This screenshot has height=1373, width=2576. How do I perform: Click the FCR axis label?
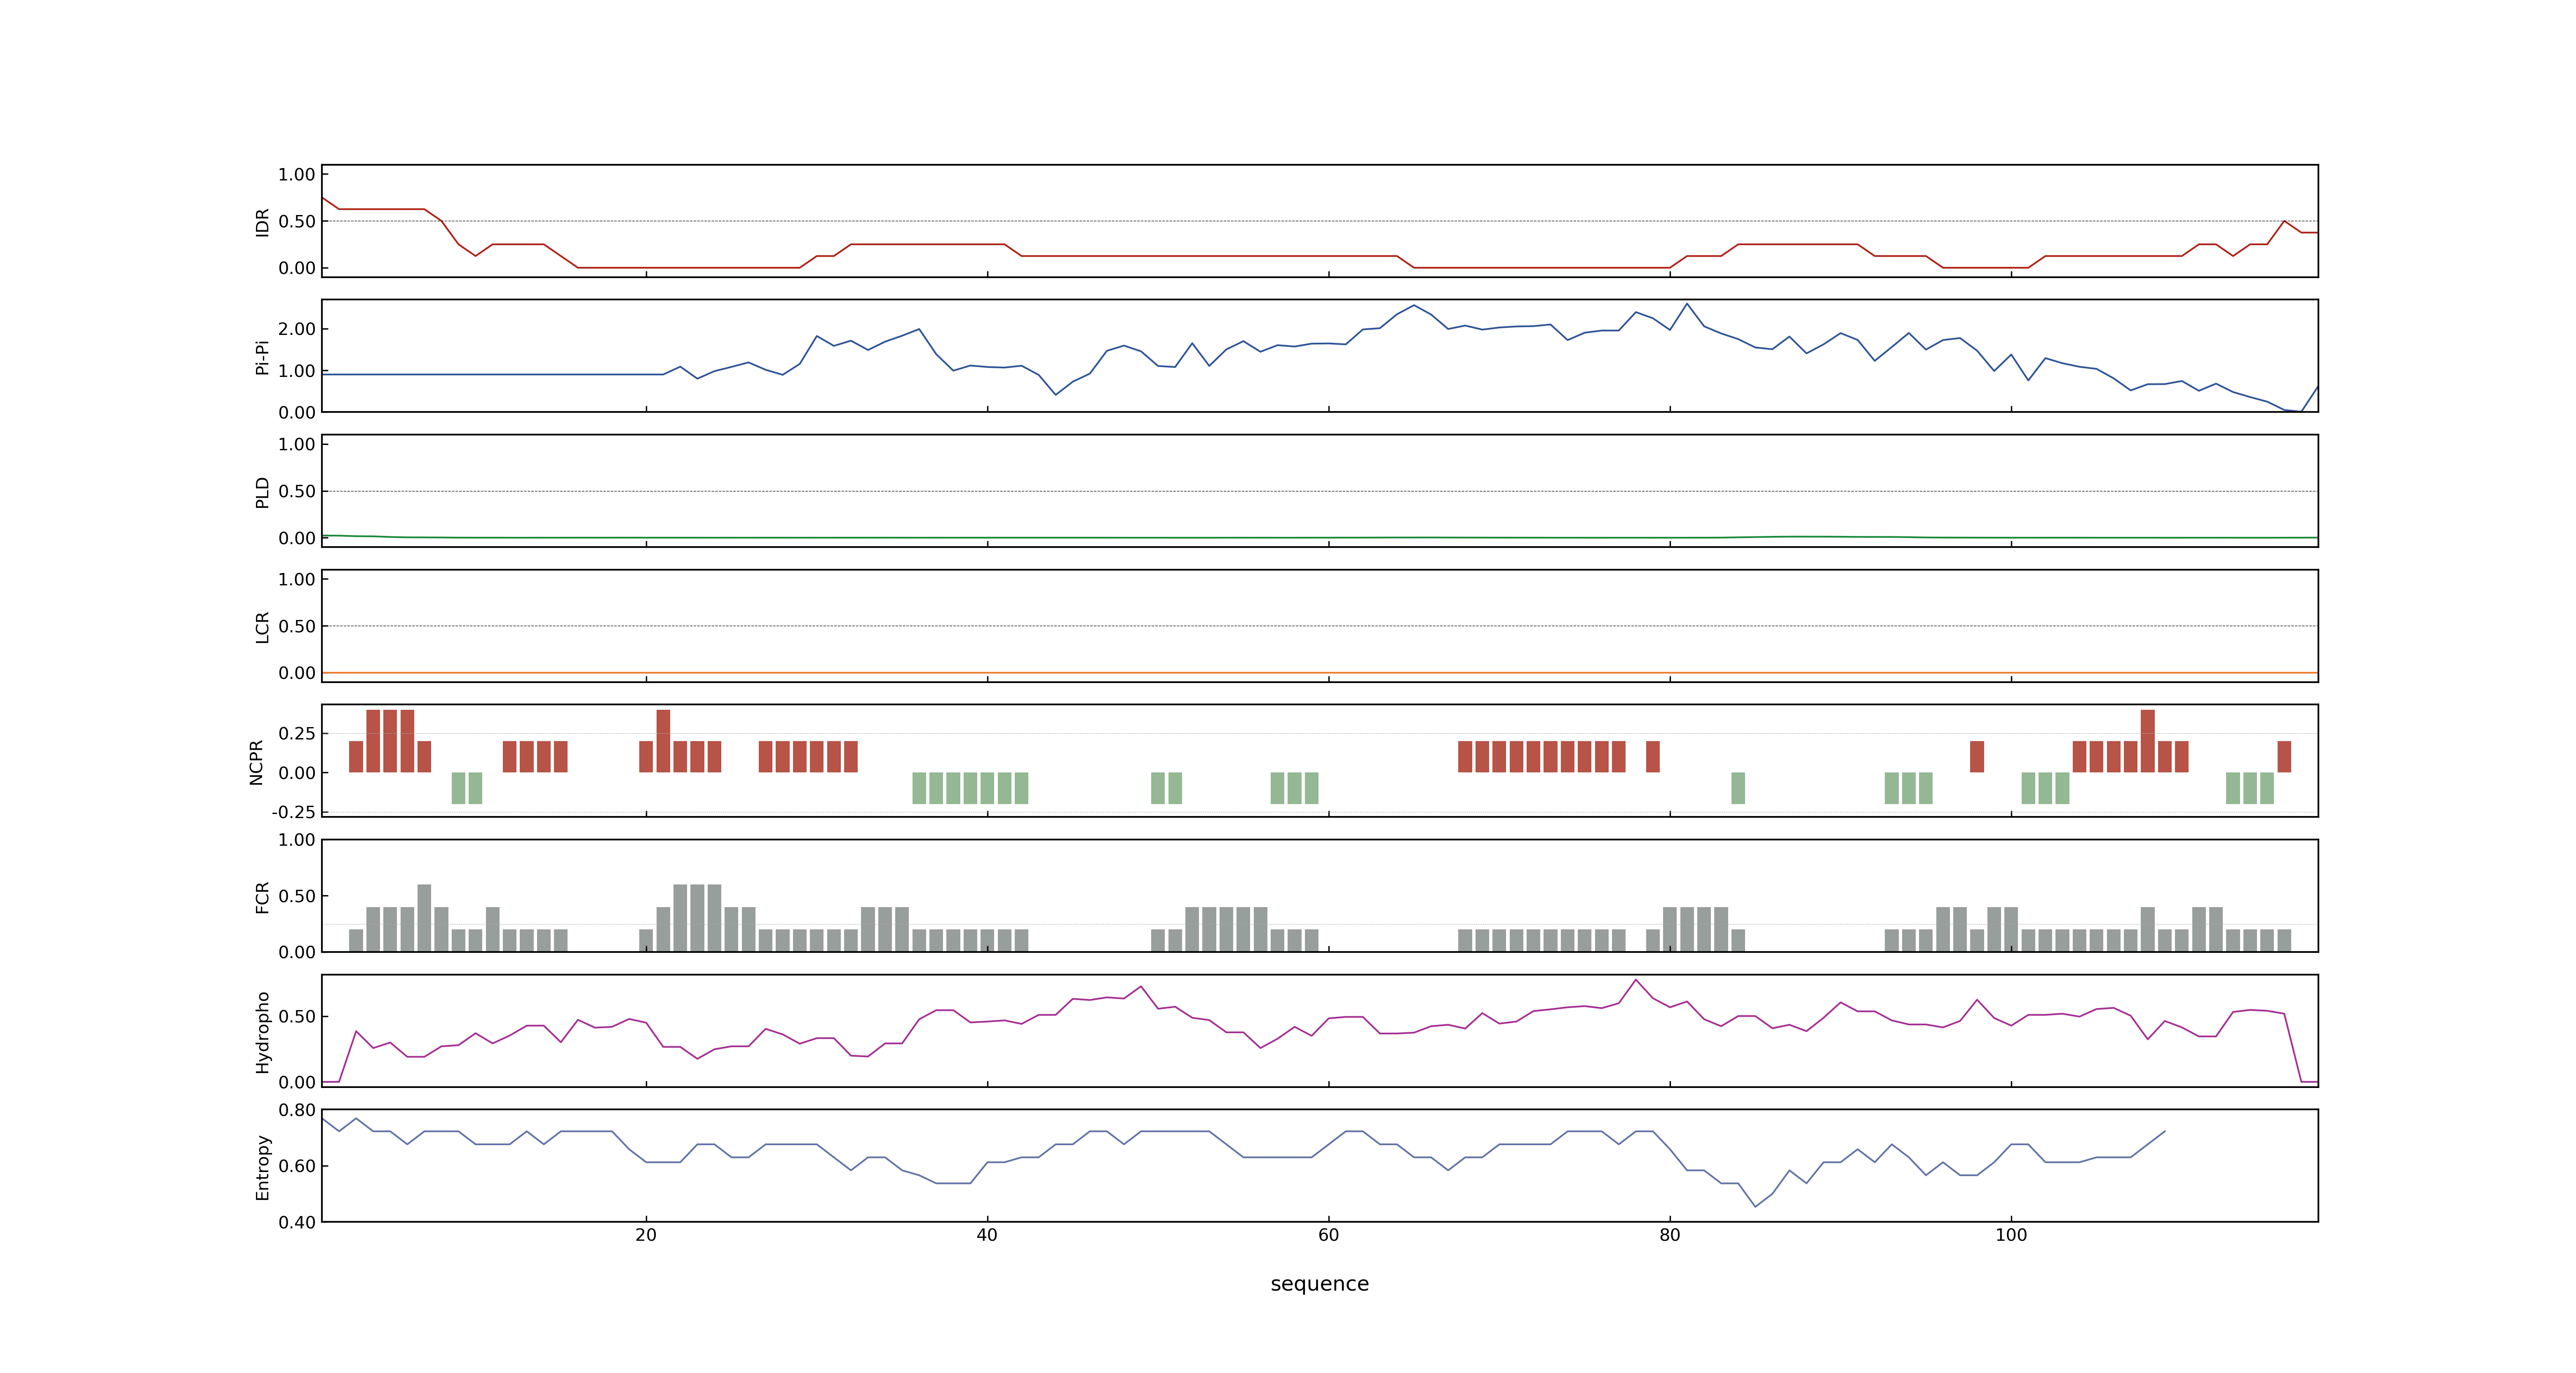coord(262,896)
